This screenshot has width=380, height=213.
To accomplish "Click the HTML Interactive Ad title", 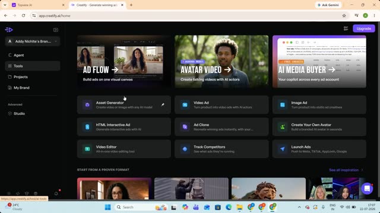I will pos(113,125).
